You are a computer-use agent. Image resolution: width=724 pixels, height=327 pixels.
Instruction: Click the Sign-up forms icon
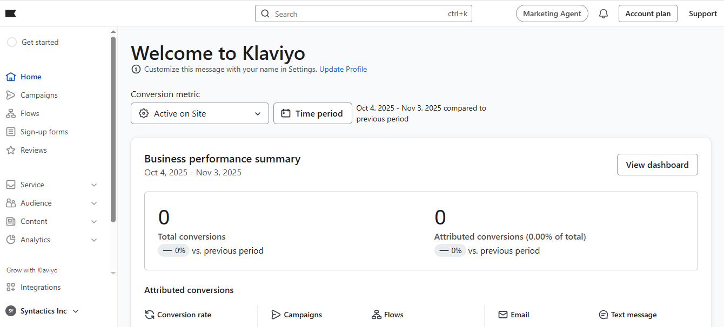click(11, 132)
